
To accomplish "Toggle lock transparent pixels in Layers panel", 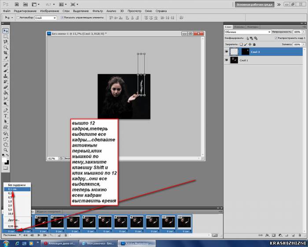I will (241, 45).
